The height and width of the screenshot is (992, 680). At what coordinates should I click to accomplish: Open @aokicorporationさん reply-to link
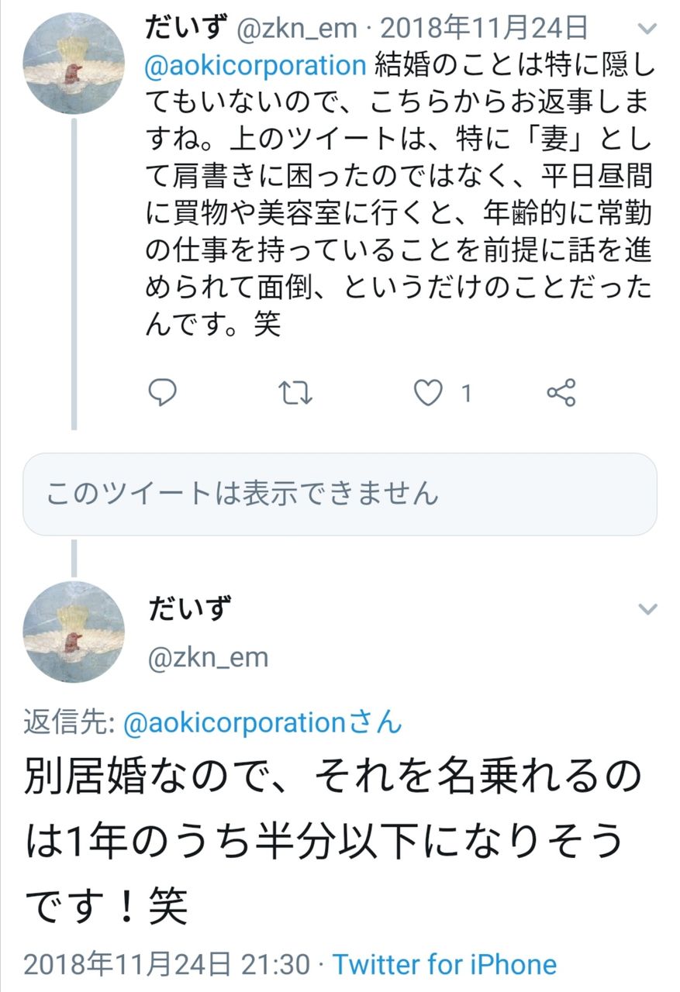click(263, 722)
